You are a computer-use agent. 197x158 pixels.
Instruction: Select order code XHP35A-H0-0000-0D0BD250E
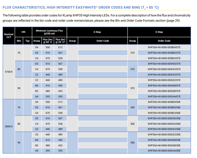[x=164, y=108]
